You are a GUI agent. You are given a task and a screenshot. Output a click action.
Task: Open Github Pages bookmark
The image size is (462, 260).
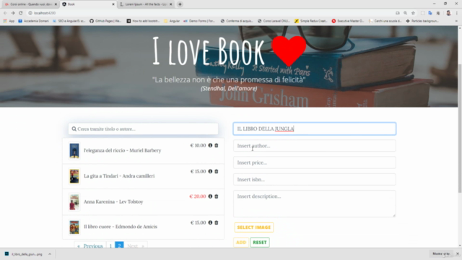click(x=105, y=21)
